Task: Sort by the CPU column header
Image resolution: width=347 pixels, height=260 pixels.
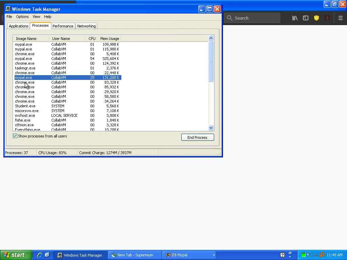Action: point(91,39)
